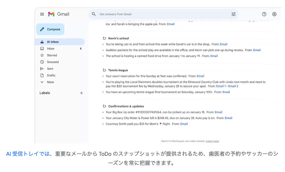Open the Drafts folder

51,75
